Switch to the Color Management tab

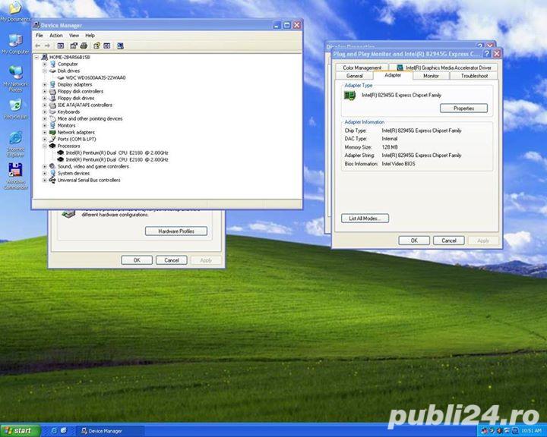tap(362, 68)
